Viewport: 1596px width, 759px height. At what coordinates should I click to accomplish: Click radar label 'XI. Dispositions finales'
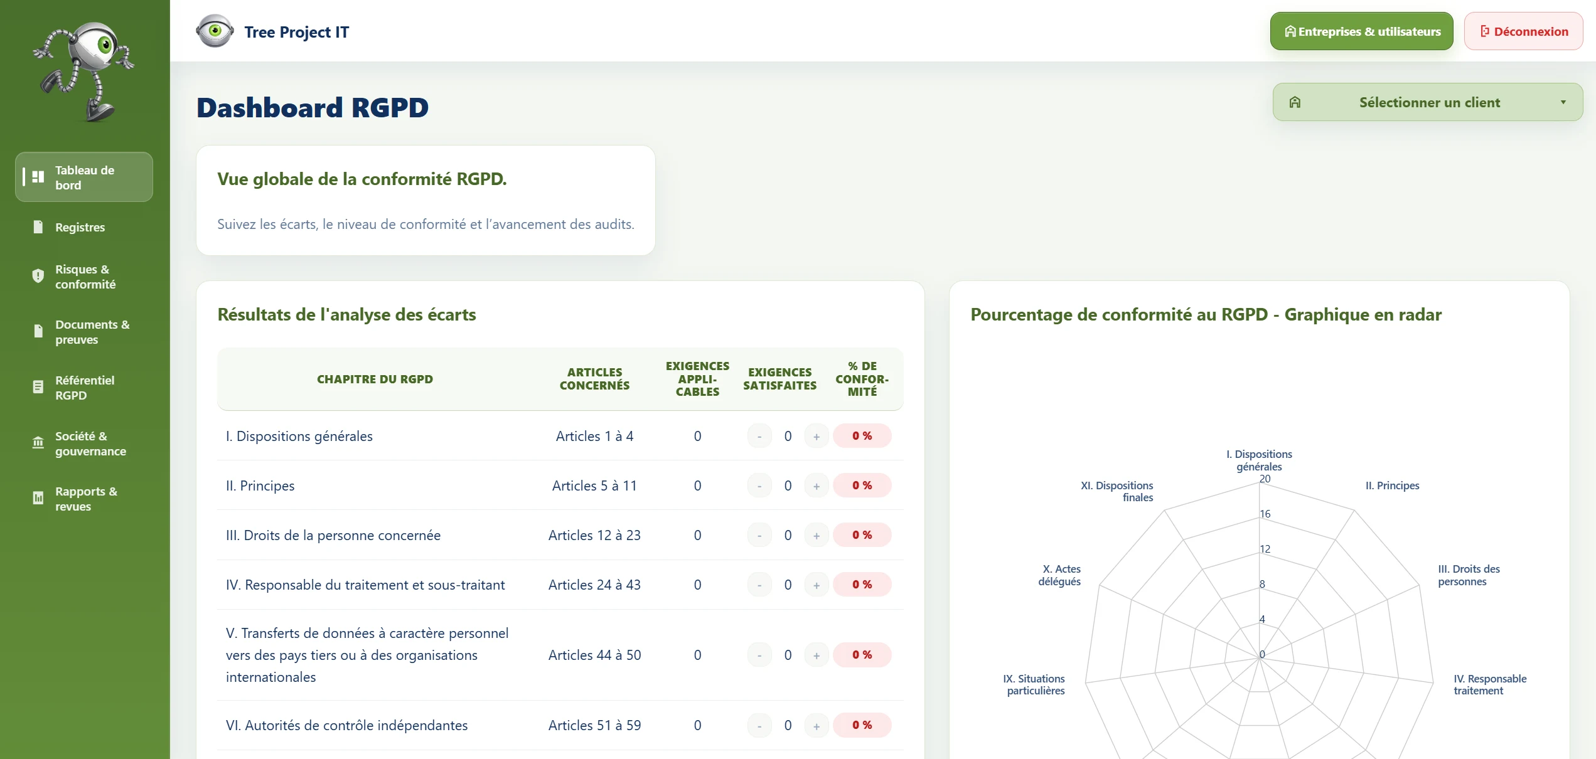[1117, 491]
